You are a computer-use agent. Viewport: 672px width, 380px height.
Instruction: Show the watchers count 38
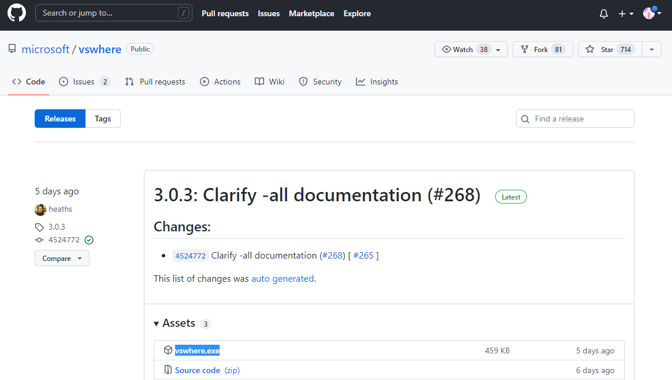pyautogui.click(x=484, y=49)
